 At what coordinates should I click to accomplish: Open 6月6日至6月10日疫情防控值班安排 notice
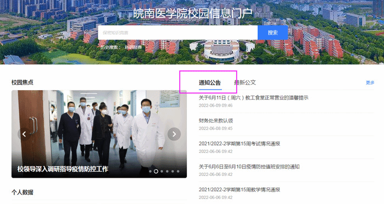point(249,167)
